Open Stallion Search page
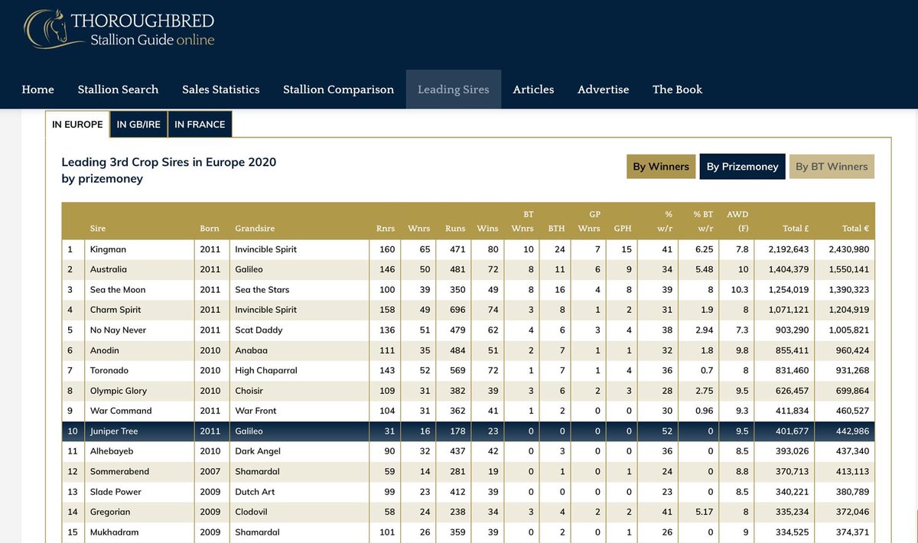Screen dimensions: 918x543 (118, 89)
